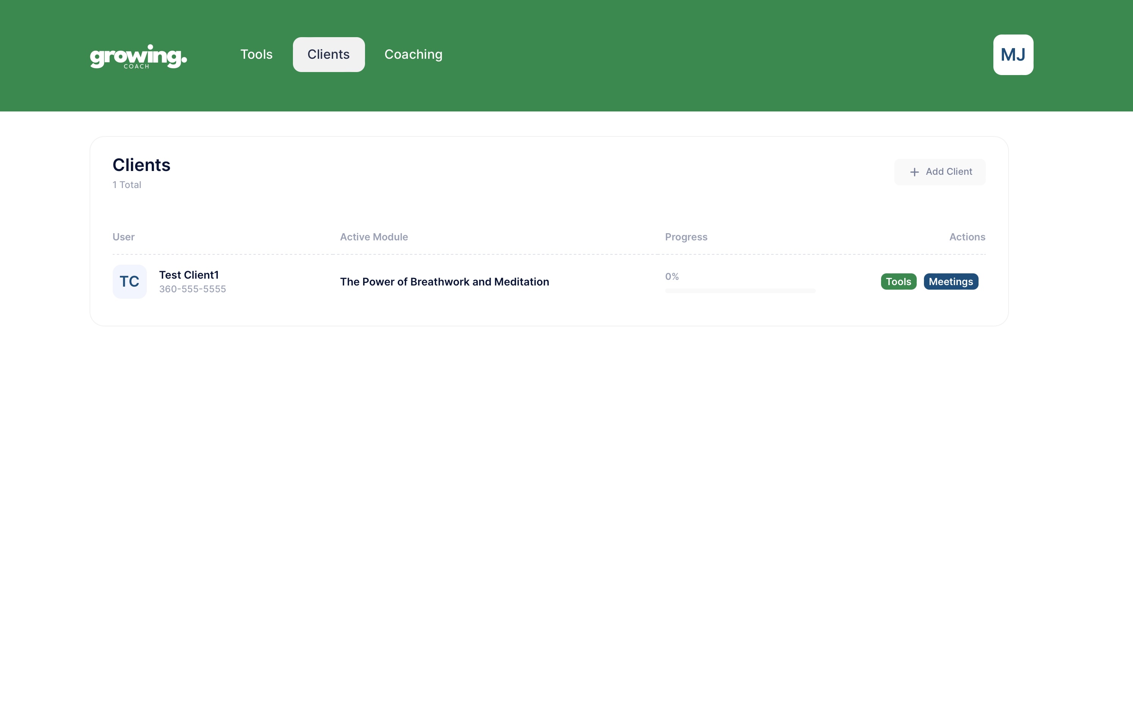Viewport: 1133px width, 712px height.
Task: Open the MJ profile avatar
Action: [x=1013, y=55]
